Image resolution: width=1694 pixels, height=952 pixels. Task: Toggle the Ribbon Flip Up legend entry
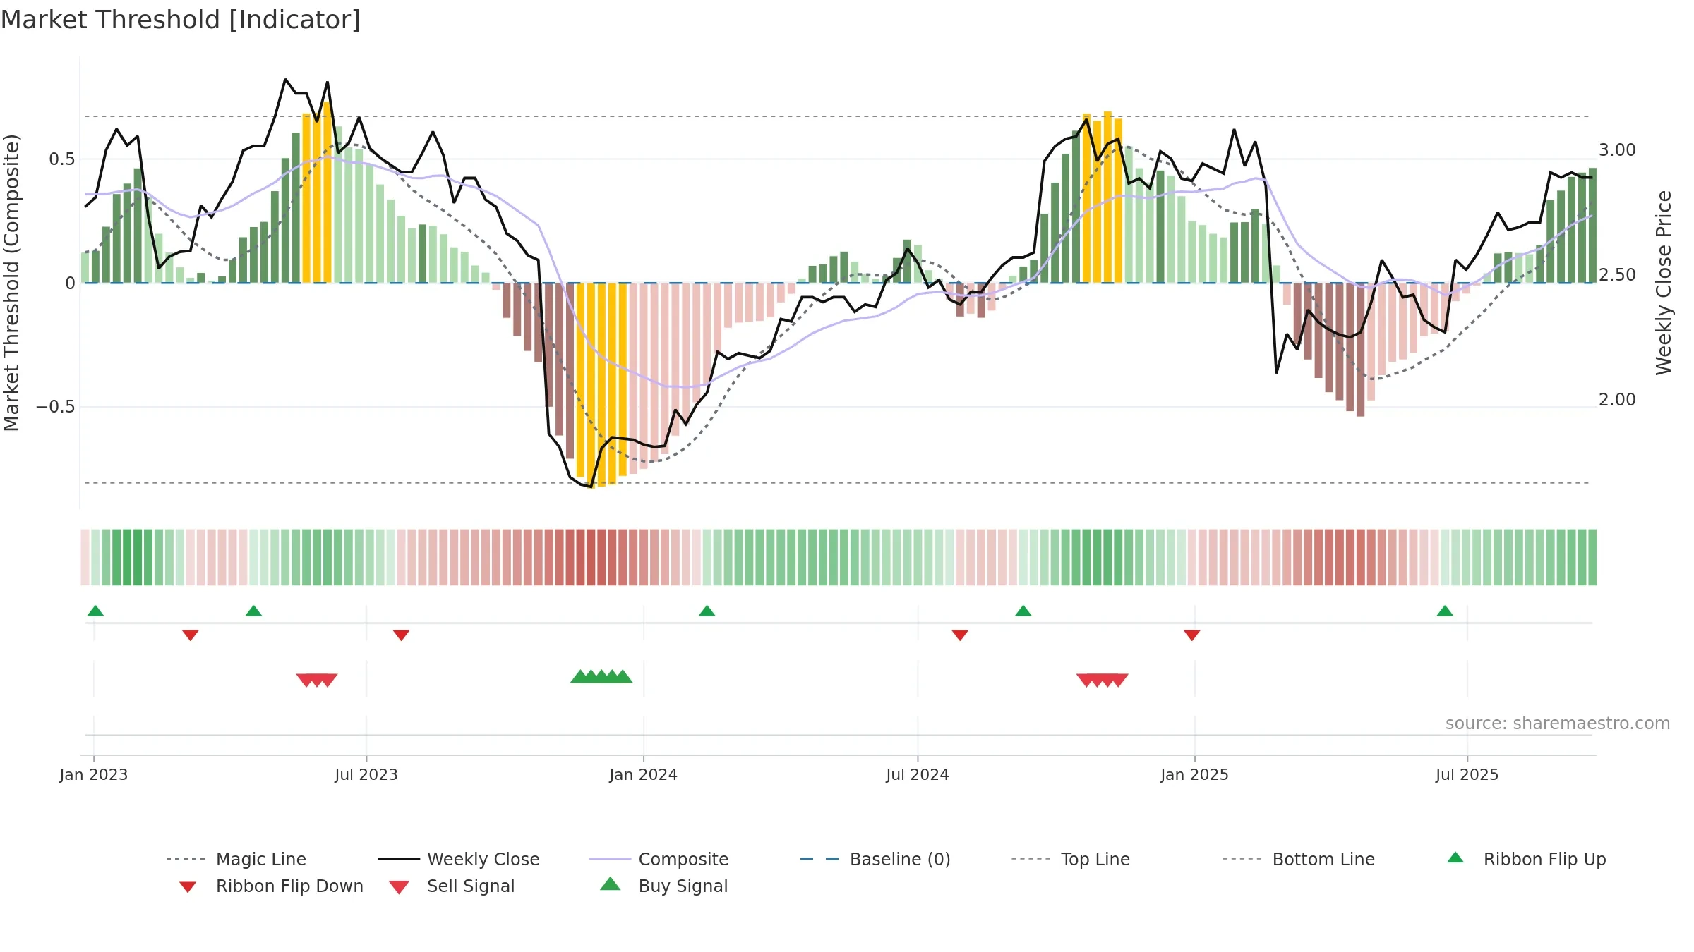click(1526, 859)
